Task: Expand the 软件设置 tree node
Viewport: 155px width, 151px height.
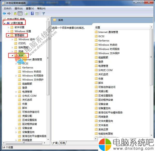Action: tap(9, 27)
